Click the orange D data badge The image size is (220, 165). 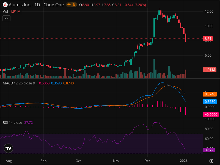pyautogui.click(x=74, y=5)
